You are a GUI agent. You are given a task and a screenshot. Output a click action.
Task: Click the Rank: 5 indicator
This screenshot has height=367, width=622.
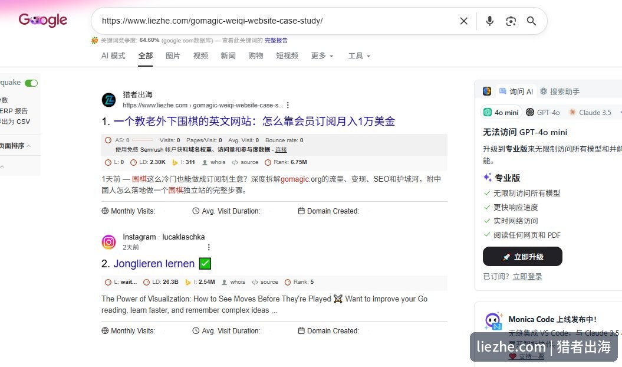(300, 282)
